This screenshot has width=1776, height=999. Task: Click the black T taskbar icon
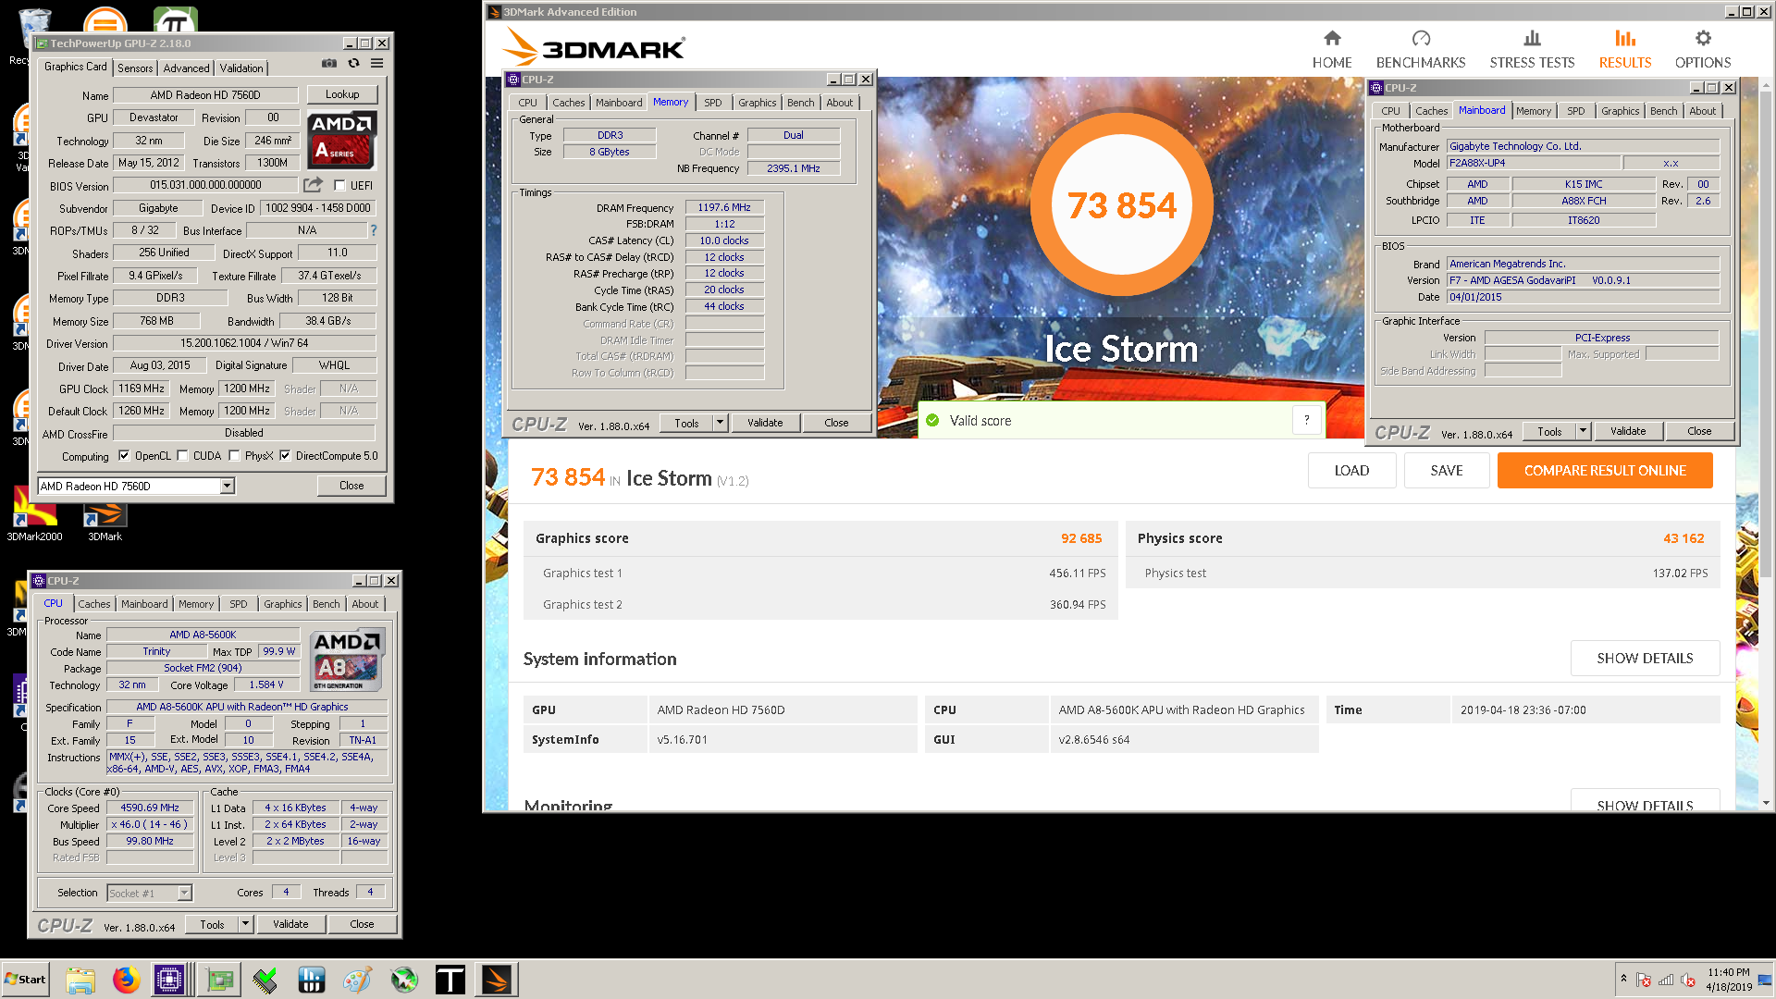click(x=450, y=980)
